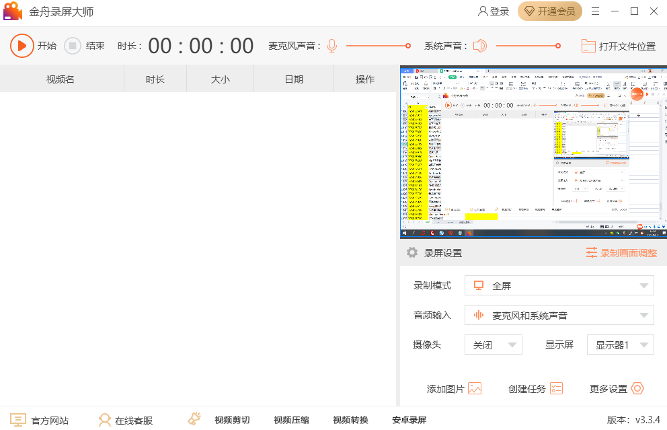667x430 pixels.
Task: Click the Add Image icon
Action: click(475, 388)
